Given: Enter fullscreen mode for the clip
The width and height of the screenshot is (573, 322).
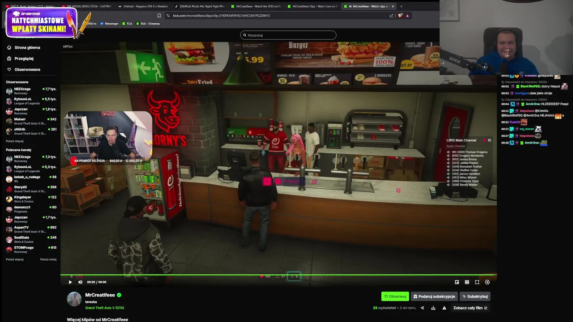Looking at the screenshot, I should pos(477,282).
